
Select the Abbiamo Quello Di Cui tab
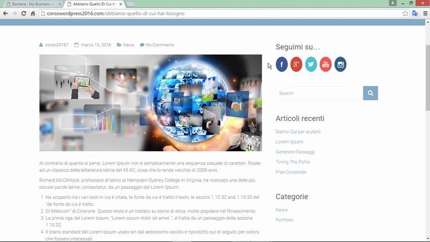point(94,4)
